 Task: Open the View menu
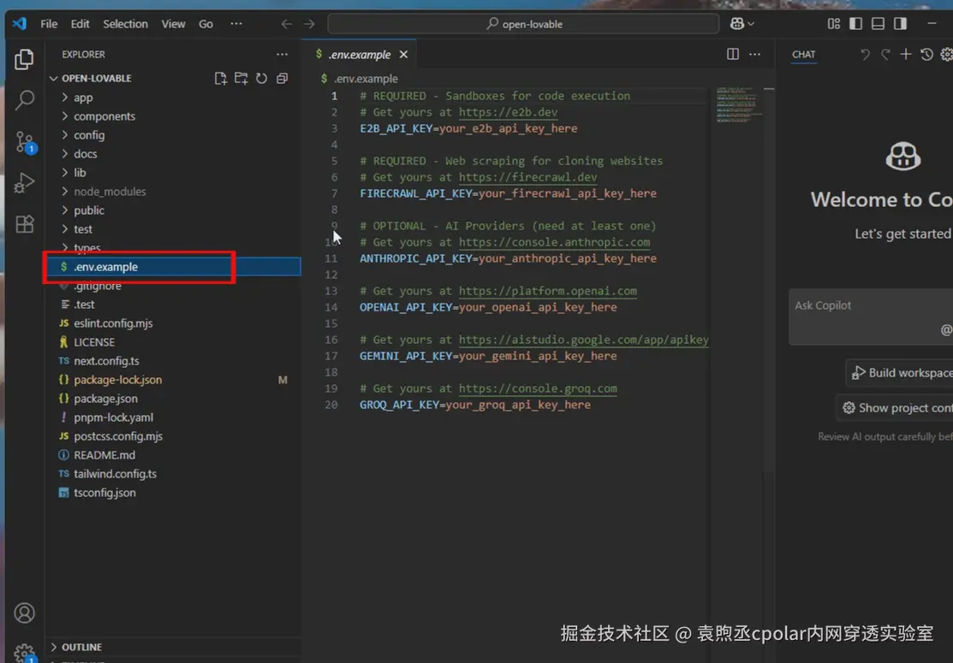pyautogui.click(x=173, y=24)
